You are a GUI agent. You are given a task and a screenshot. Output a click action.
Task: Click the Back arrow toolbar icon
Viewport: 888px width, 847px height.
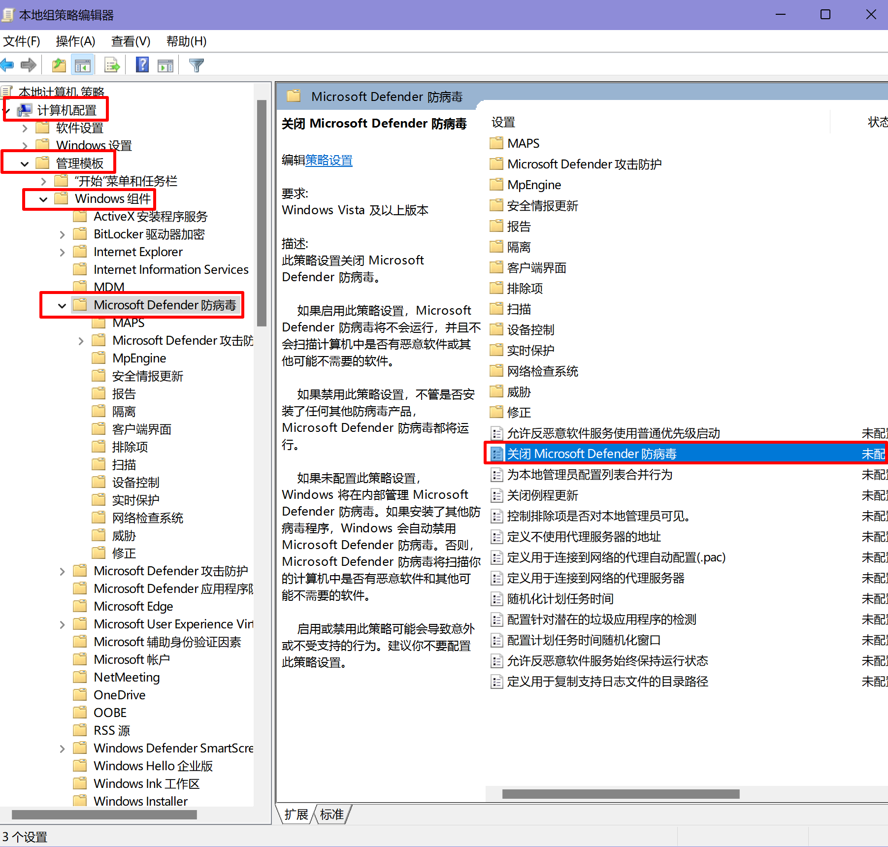click(7, 65)
